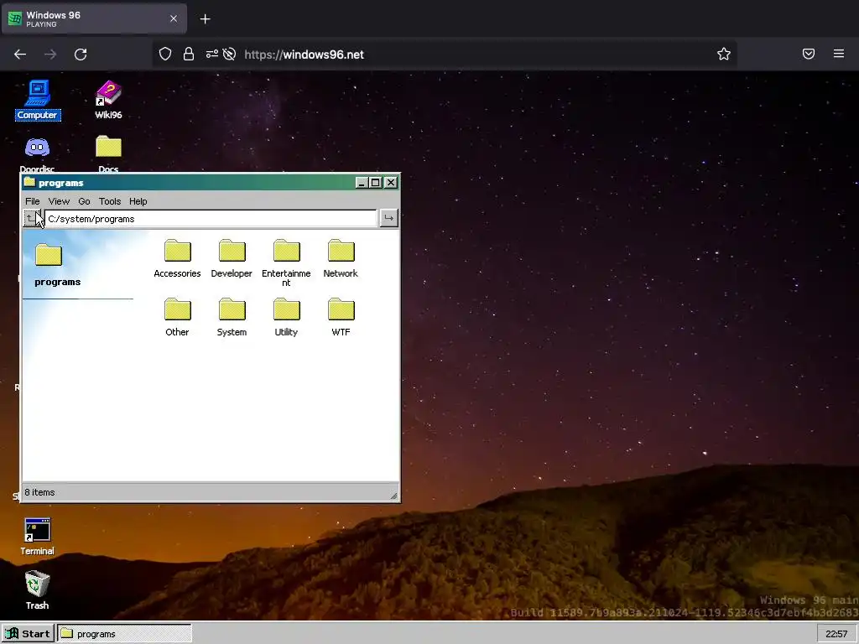Open the Accessories folder
The height and width of the screenshot is (644, 859).
click(x=177, y=258)
